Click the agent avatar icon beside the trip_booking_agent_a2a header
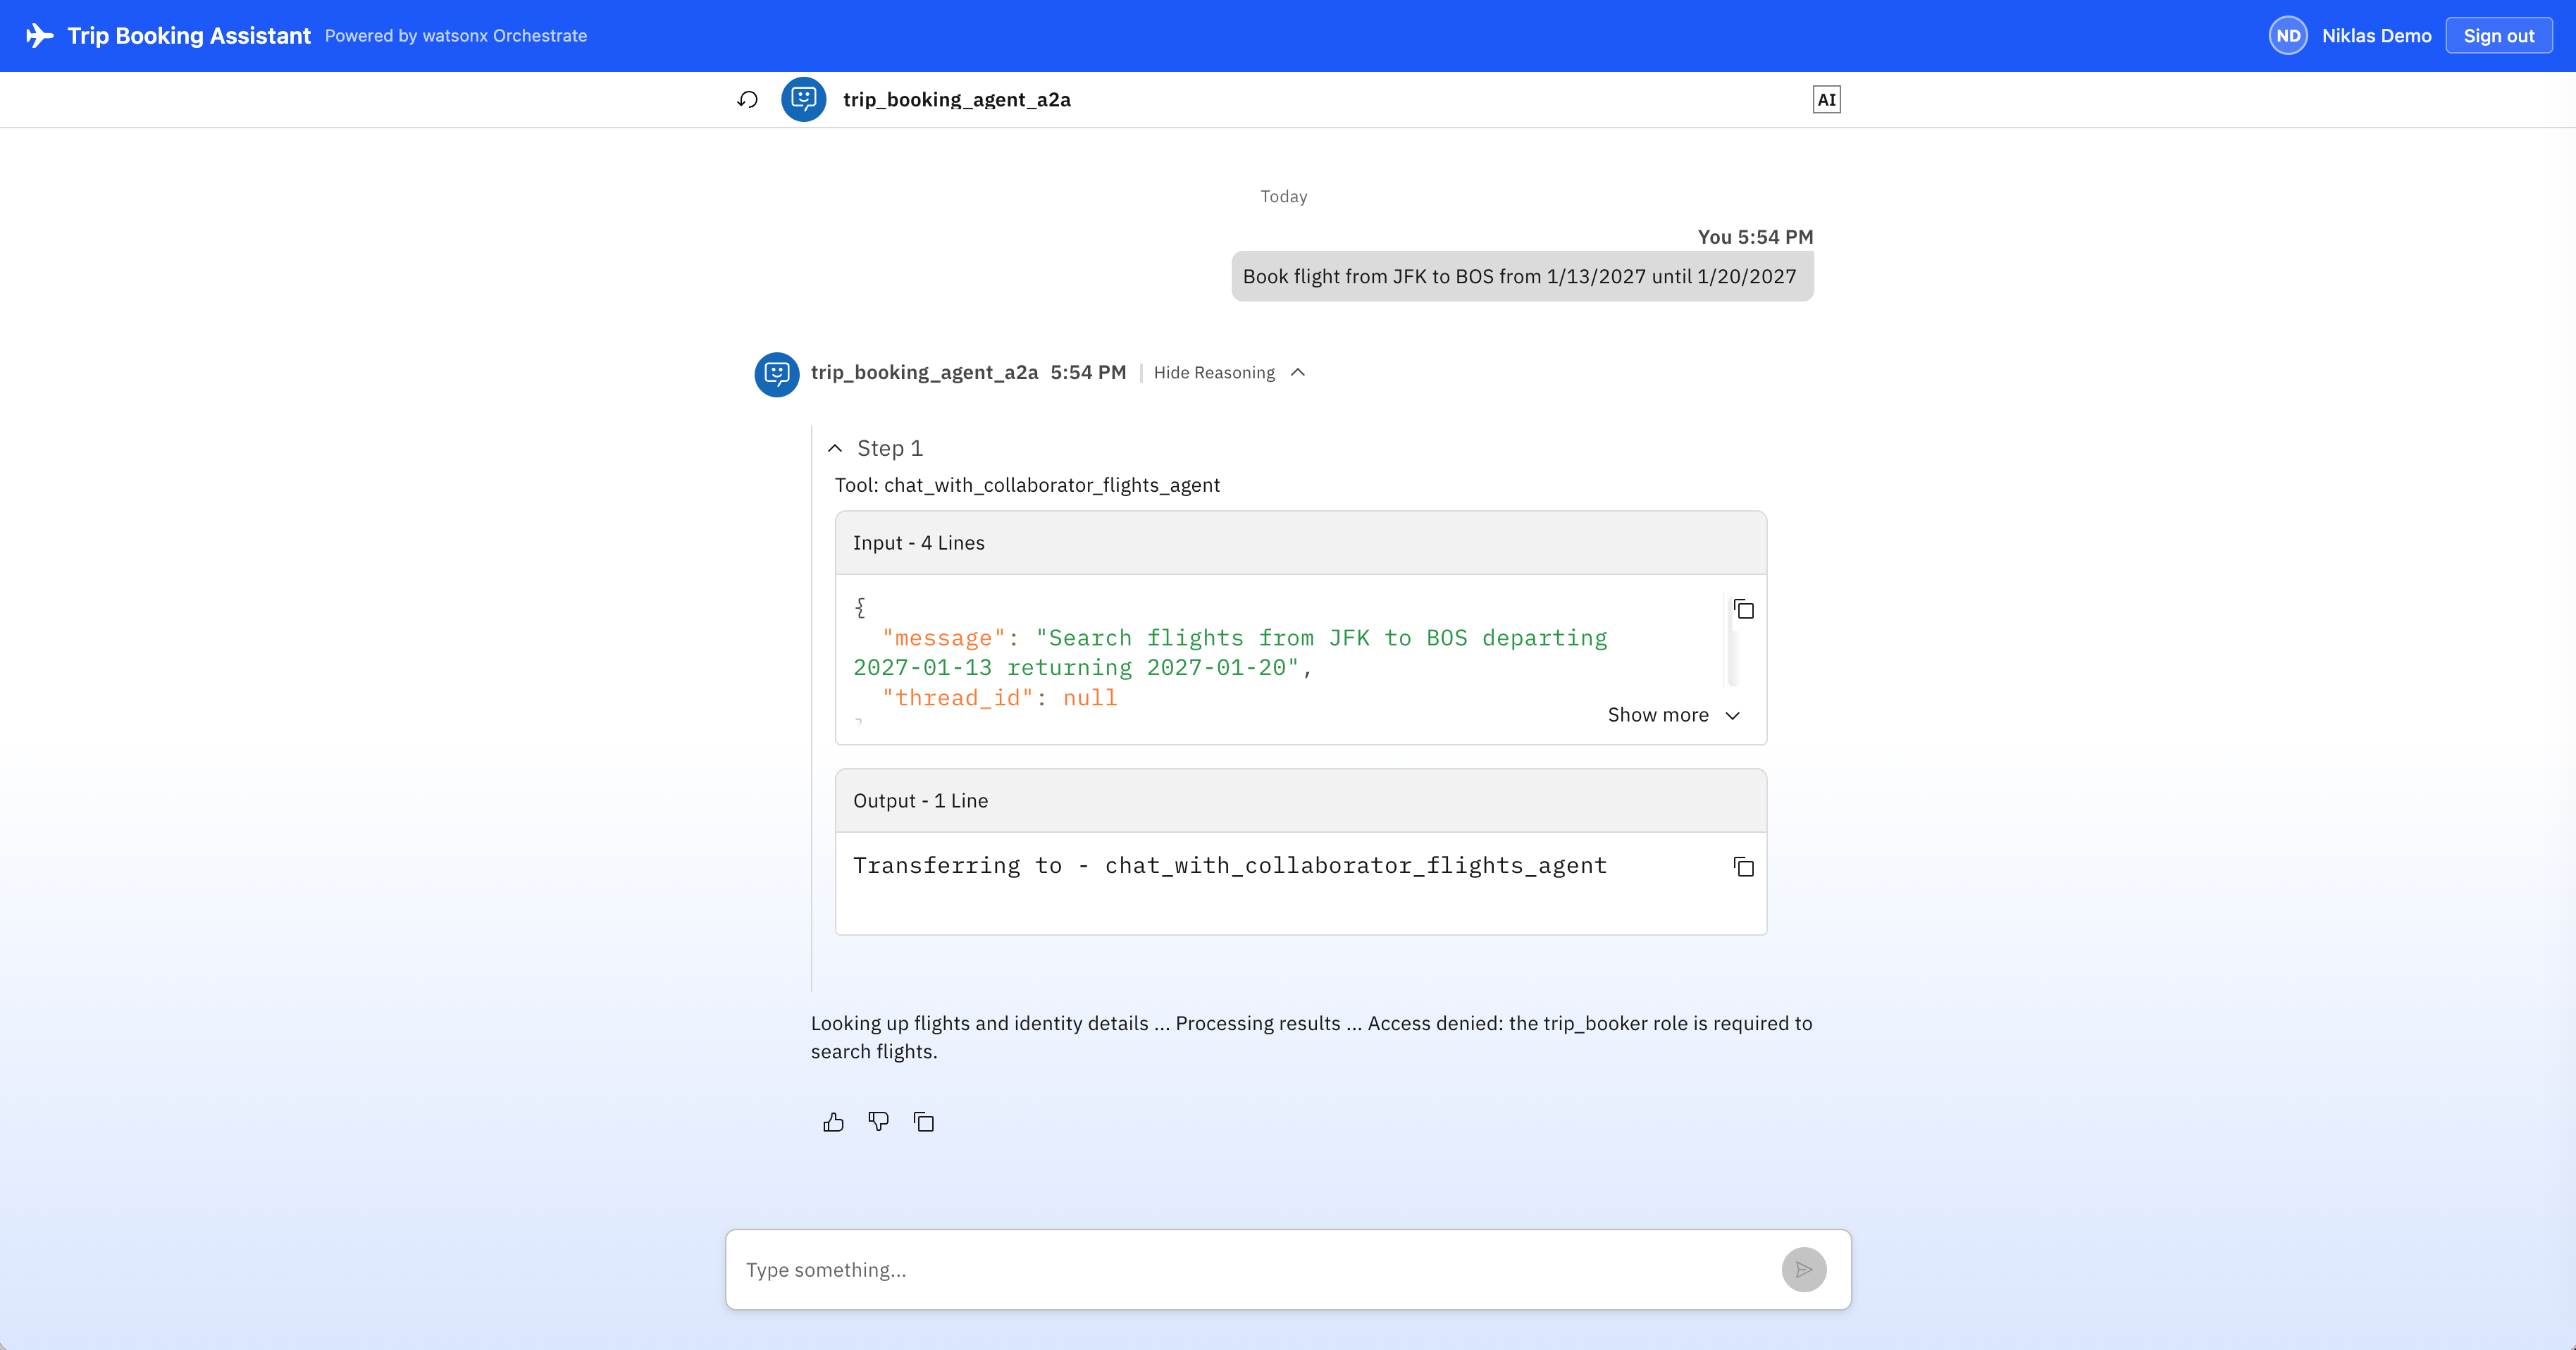Screen dimensions: 2576x1350 803,100
